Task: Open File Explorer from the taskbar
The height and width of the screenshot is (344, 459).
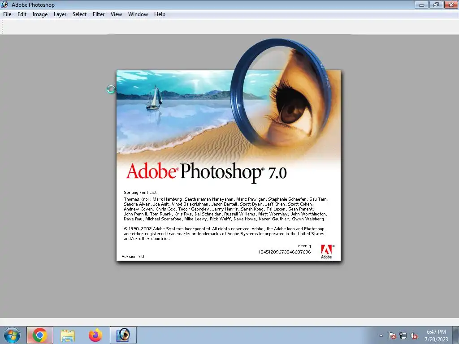Action: [x=68, y=335]
